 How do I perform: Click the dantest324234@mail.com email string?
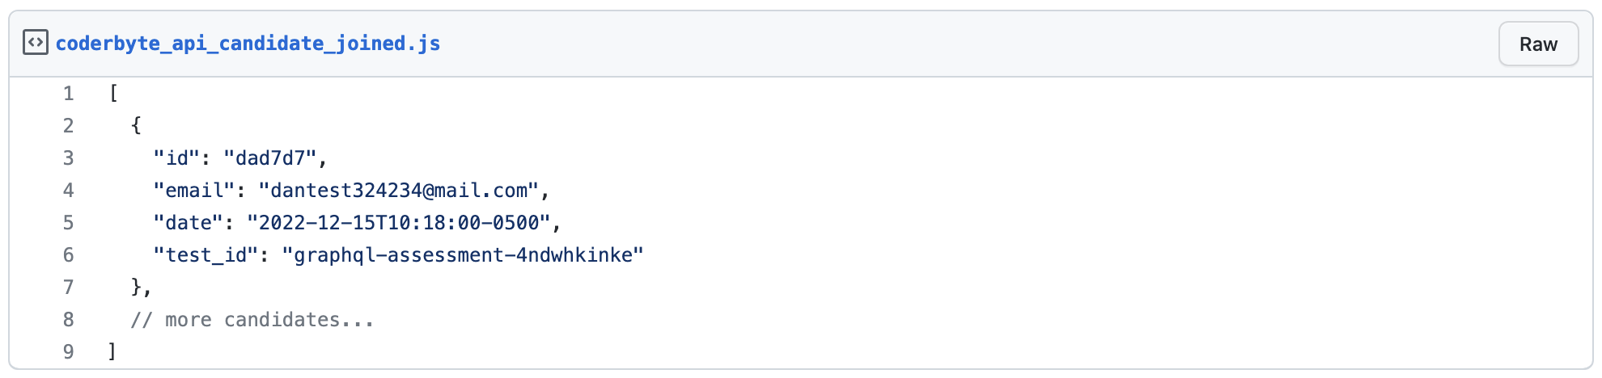click(398, 191)
